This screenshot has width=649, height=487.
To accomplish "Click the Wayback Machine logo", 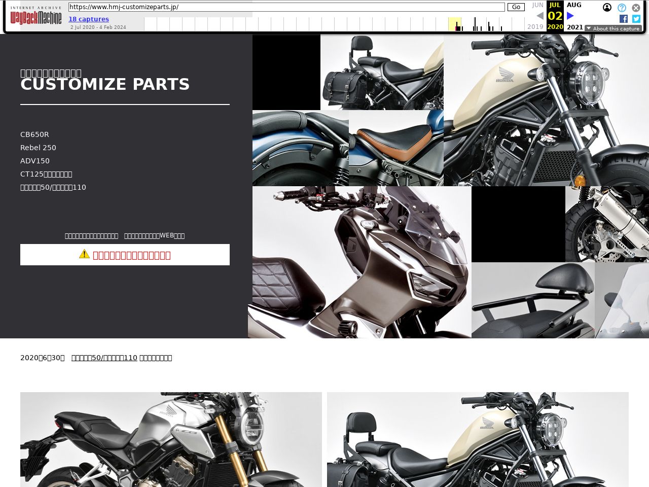I will [x=36, y=16].
